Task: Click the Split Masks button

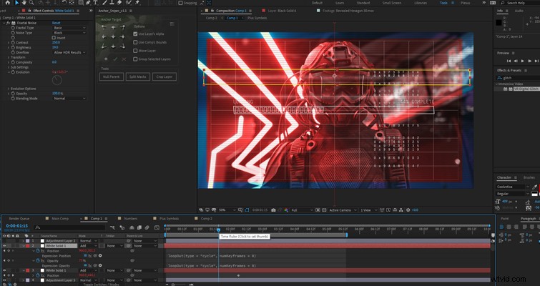Action: pos(138,77)
